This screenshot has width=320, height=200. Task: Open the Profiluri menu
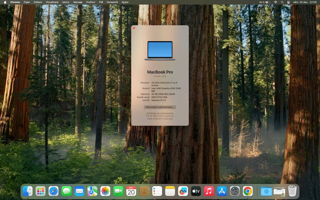click(x=91, y=2)
